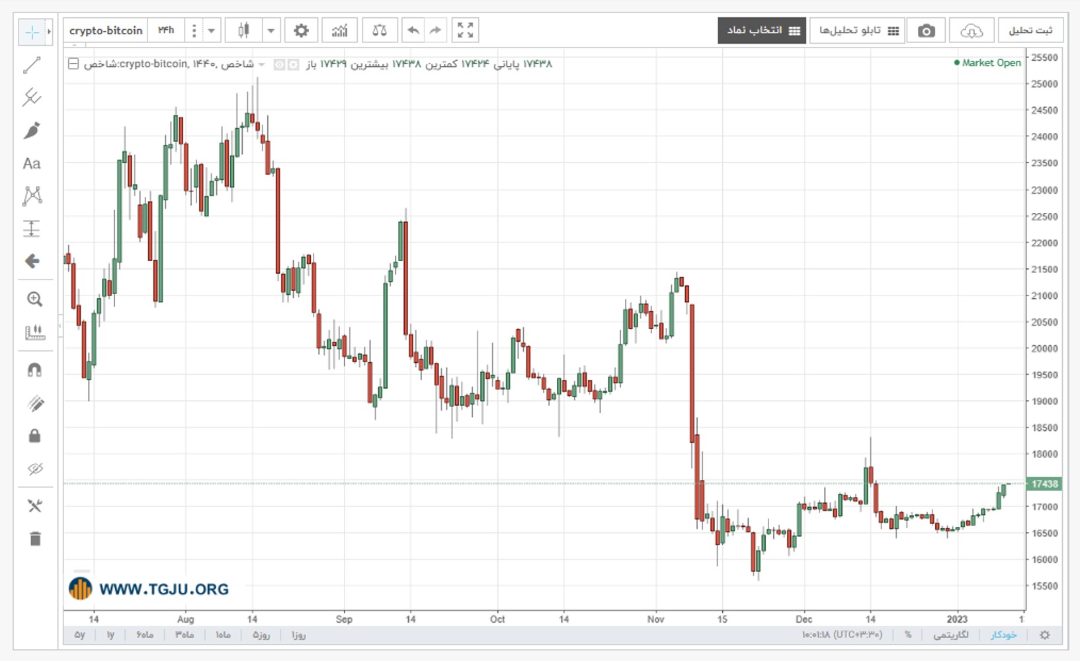Select the ۳ماه time range
This screenshot has width=1080, height=661.
pos(185,635)
